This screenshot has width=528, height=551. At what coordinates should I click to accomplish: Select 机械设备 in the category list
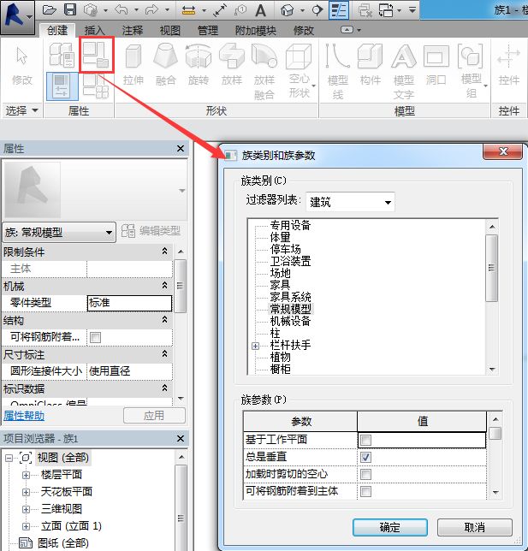290,321
